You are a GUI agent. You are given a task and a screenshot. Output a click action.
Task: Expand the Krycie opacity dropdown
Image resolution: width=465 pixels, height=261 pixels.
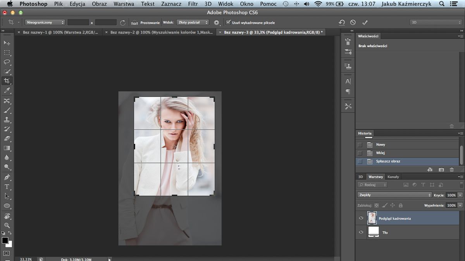459,195
